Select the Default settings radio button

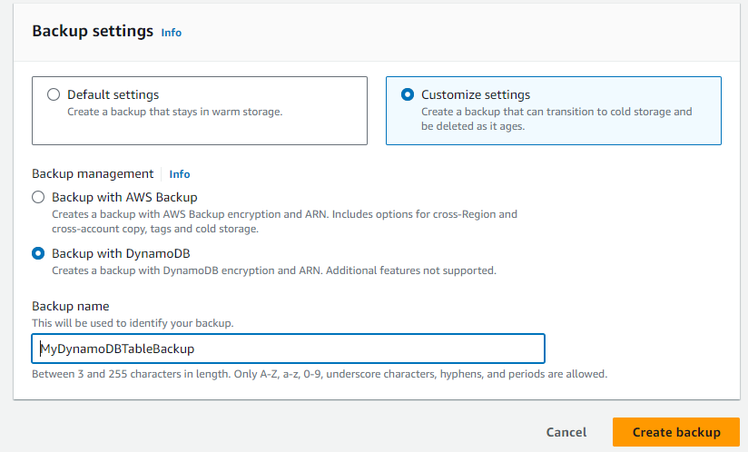click(54, 94)
